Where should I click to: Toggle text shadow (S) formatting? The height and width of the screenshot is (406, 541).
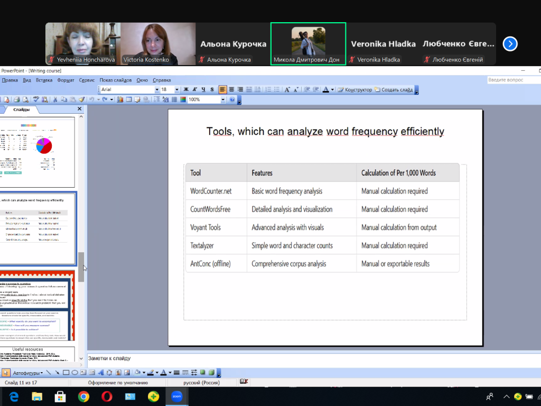tap(212, 89)
